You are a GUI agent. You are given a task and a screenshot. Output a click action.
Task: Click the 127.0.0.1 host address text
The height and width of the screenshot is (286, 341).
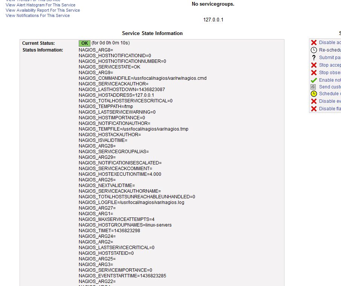coord(213,20)
